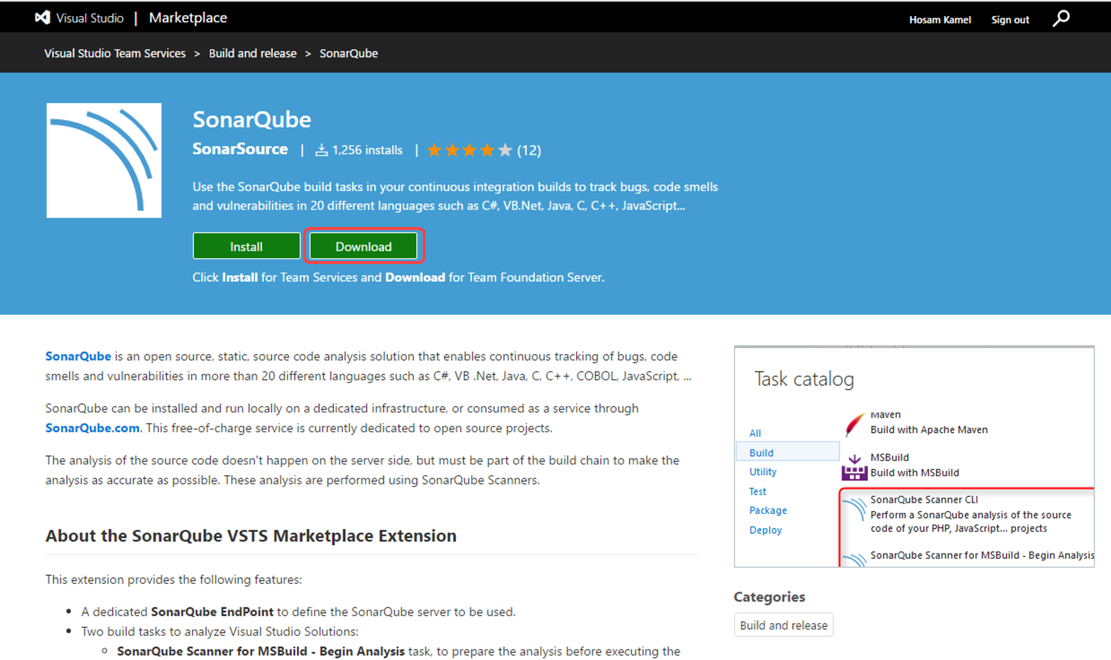Click the Categories heading
Screen dimensions: 1111x660
(769, 597)
